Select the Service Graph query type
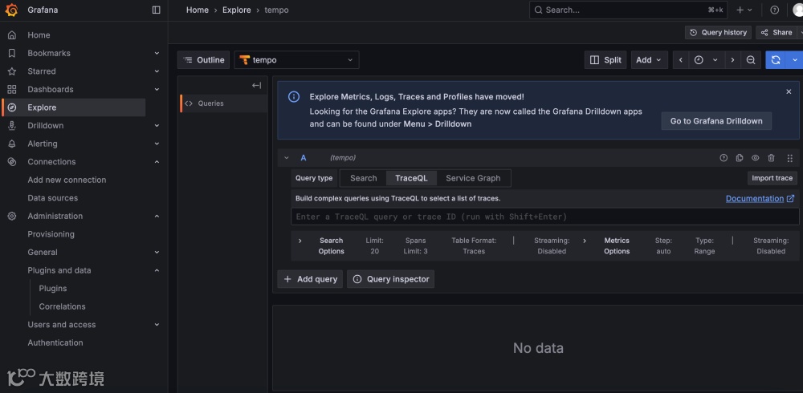 [x=473, y=178]
